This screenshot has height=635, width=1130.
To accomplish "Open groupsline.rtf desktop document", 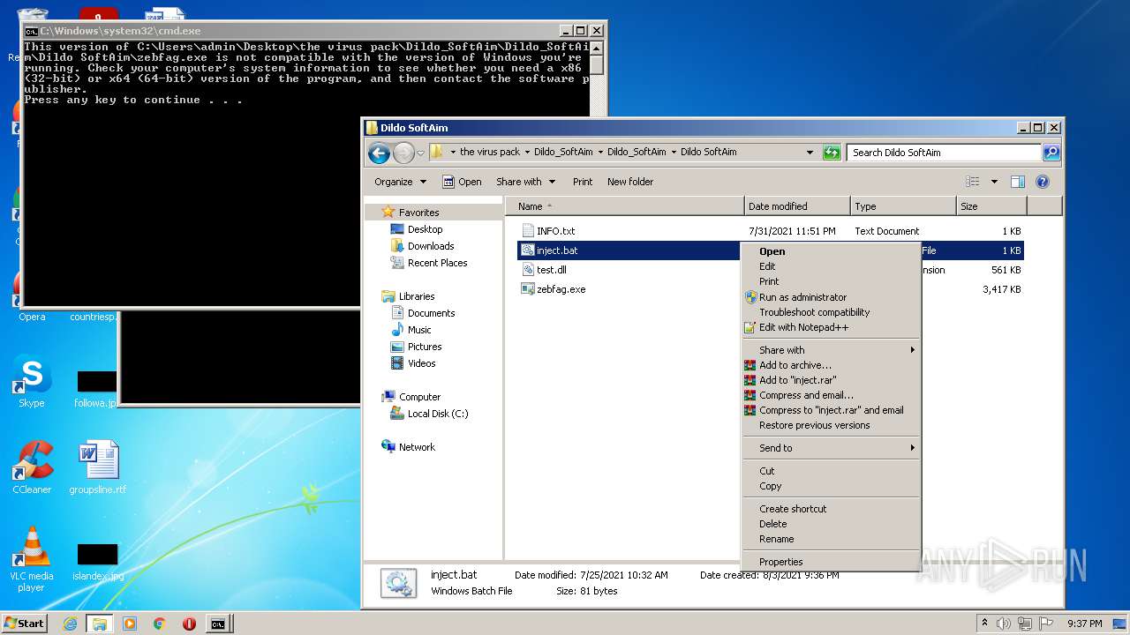I will pyautogui.click(x=97, y=467).
